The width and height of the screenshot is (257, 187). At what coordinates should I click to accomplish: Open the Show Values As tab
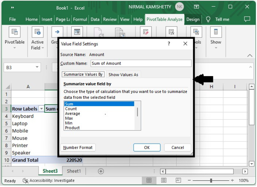[123, 75]
